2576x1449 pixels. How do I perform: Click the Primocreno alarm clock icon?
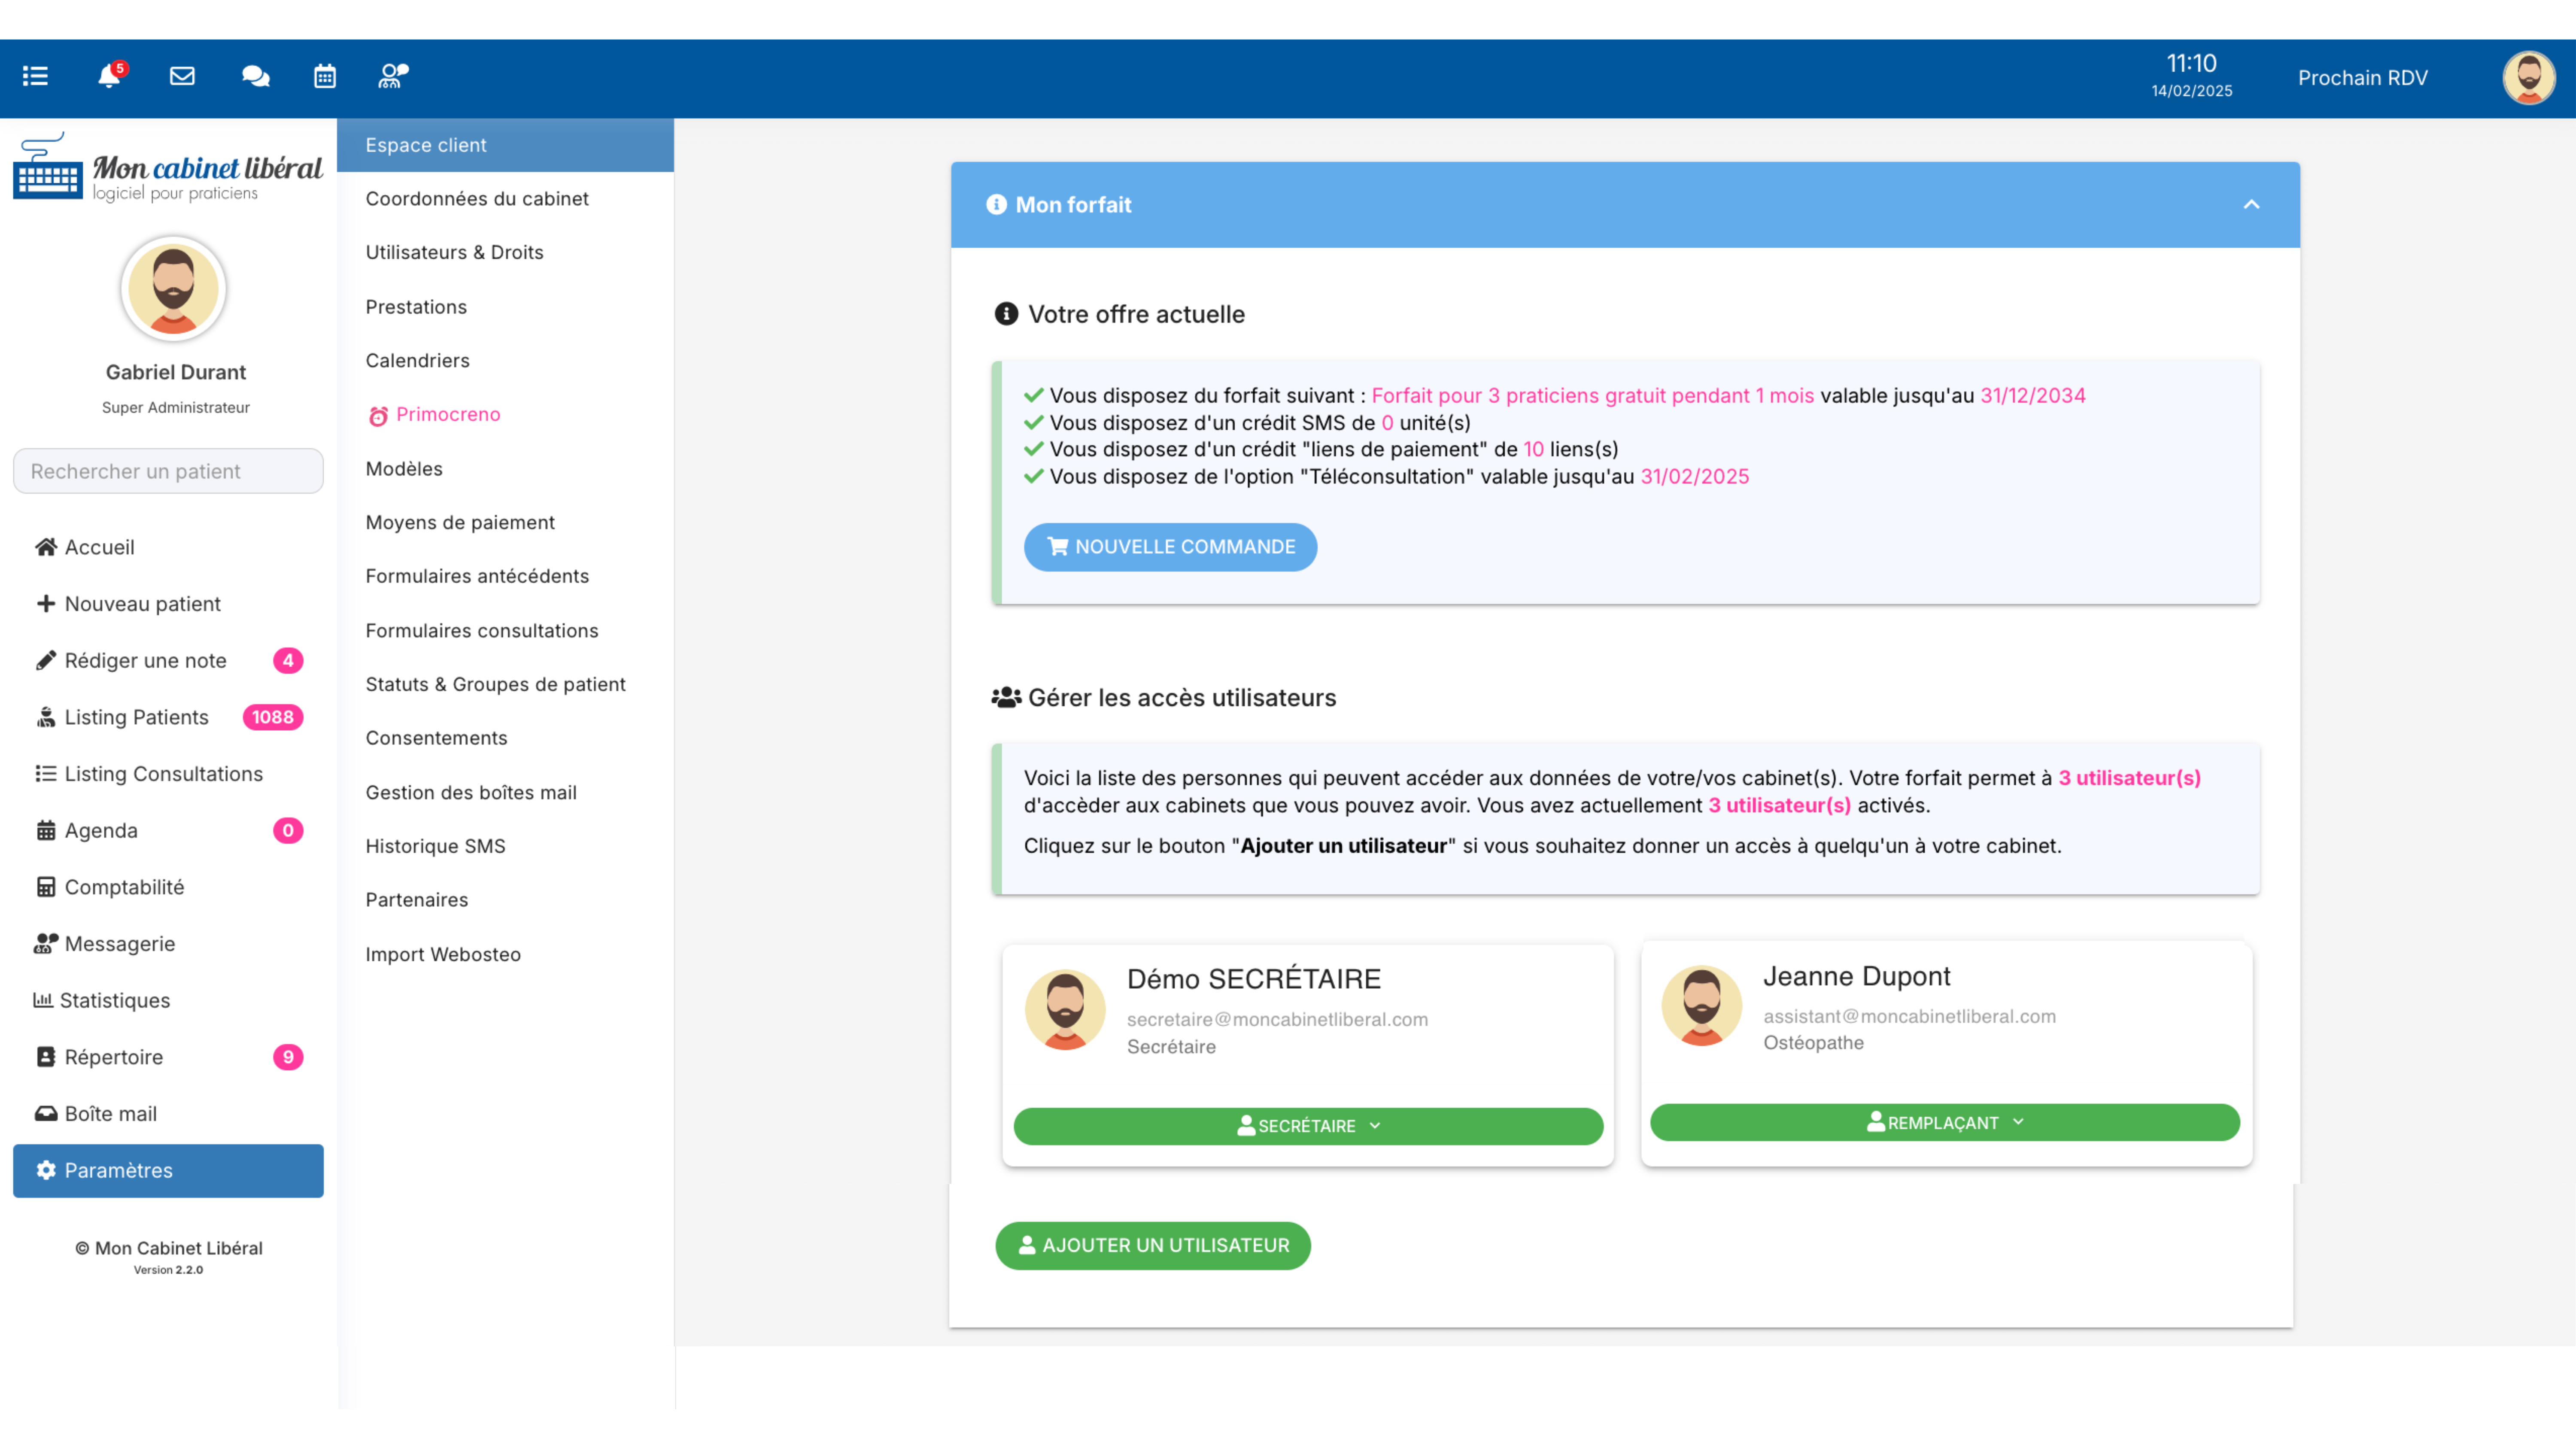point(378,416)
